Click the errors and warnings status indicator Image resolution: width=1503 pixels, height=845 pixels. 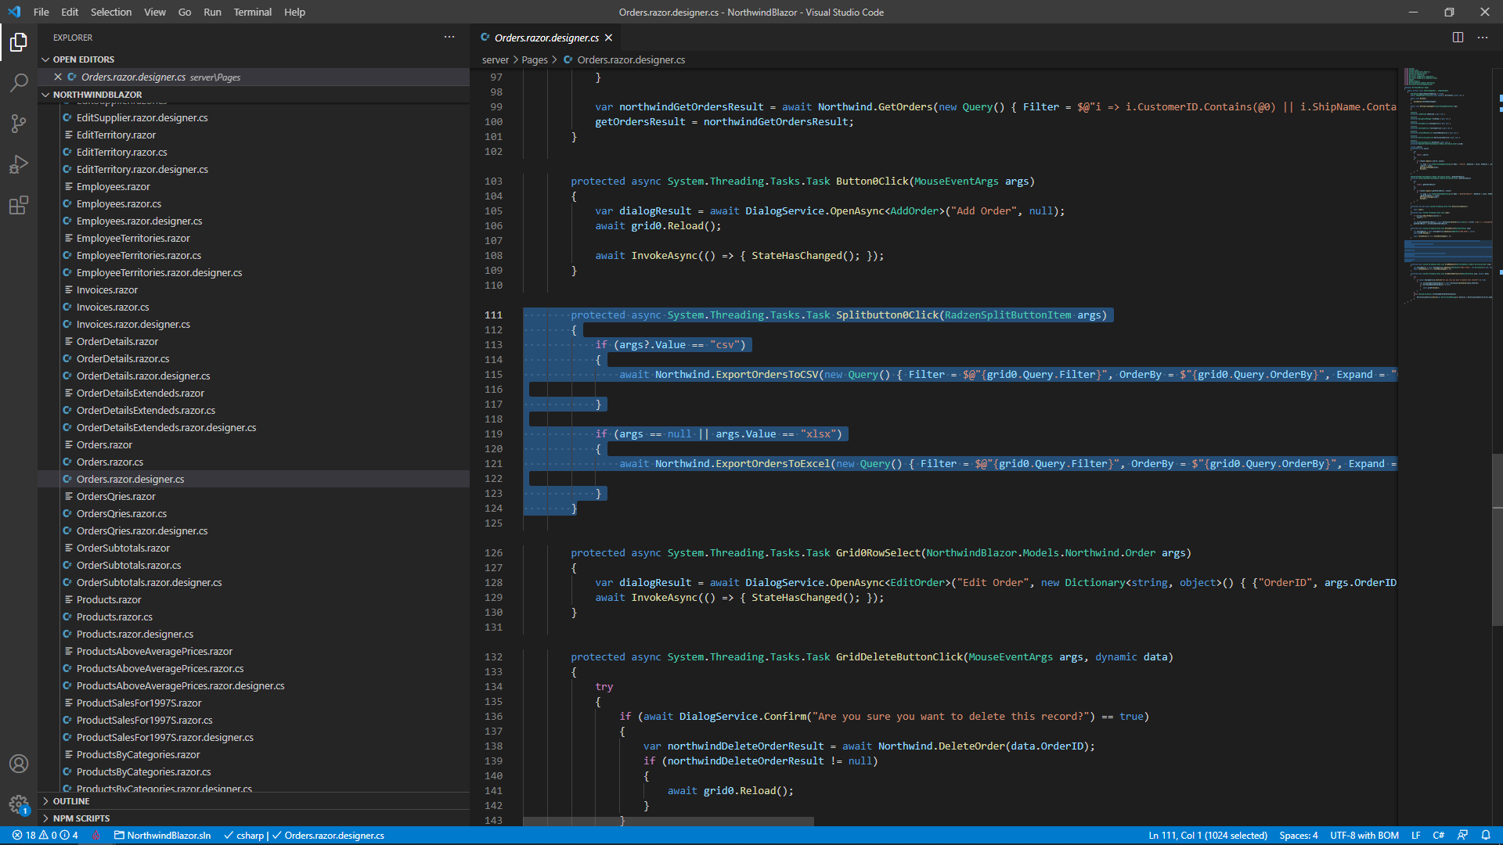[x=45, y=836]
